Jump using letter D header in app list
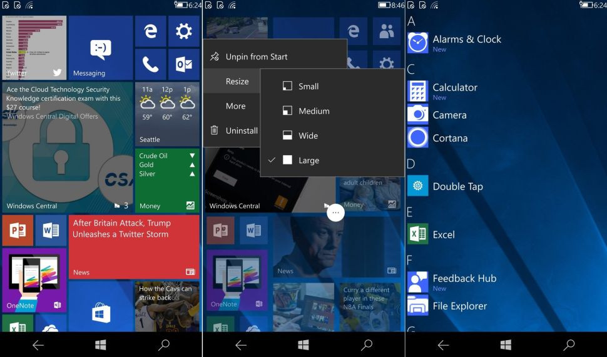 pos(411,164)
